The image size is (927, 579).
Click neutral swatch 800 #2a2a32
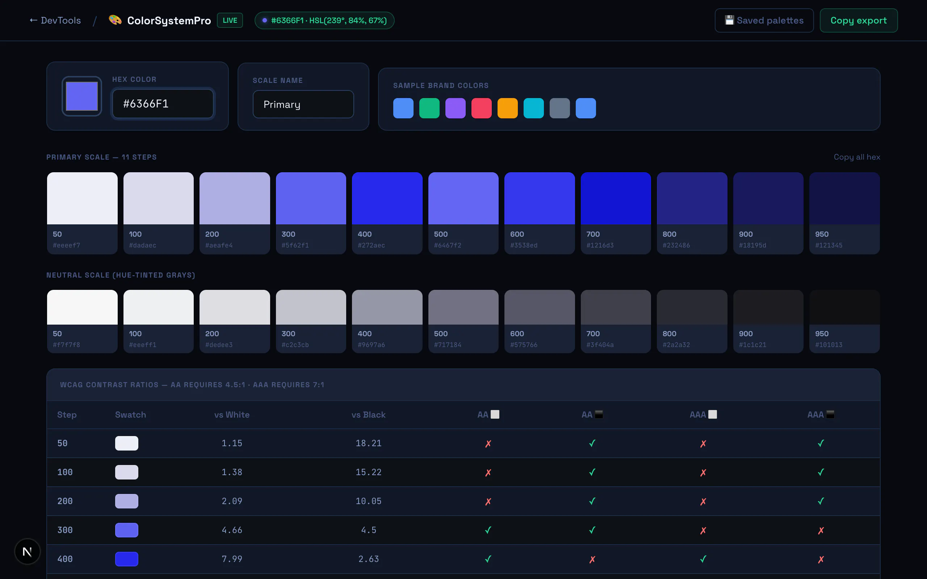click(x=692, y=321)
